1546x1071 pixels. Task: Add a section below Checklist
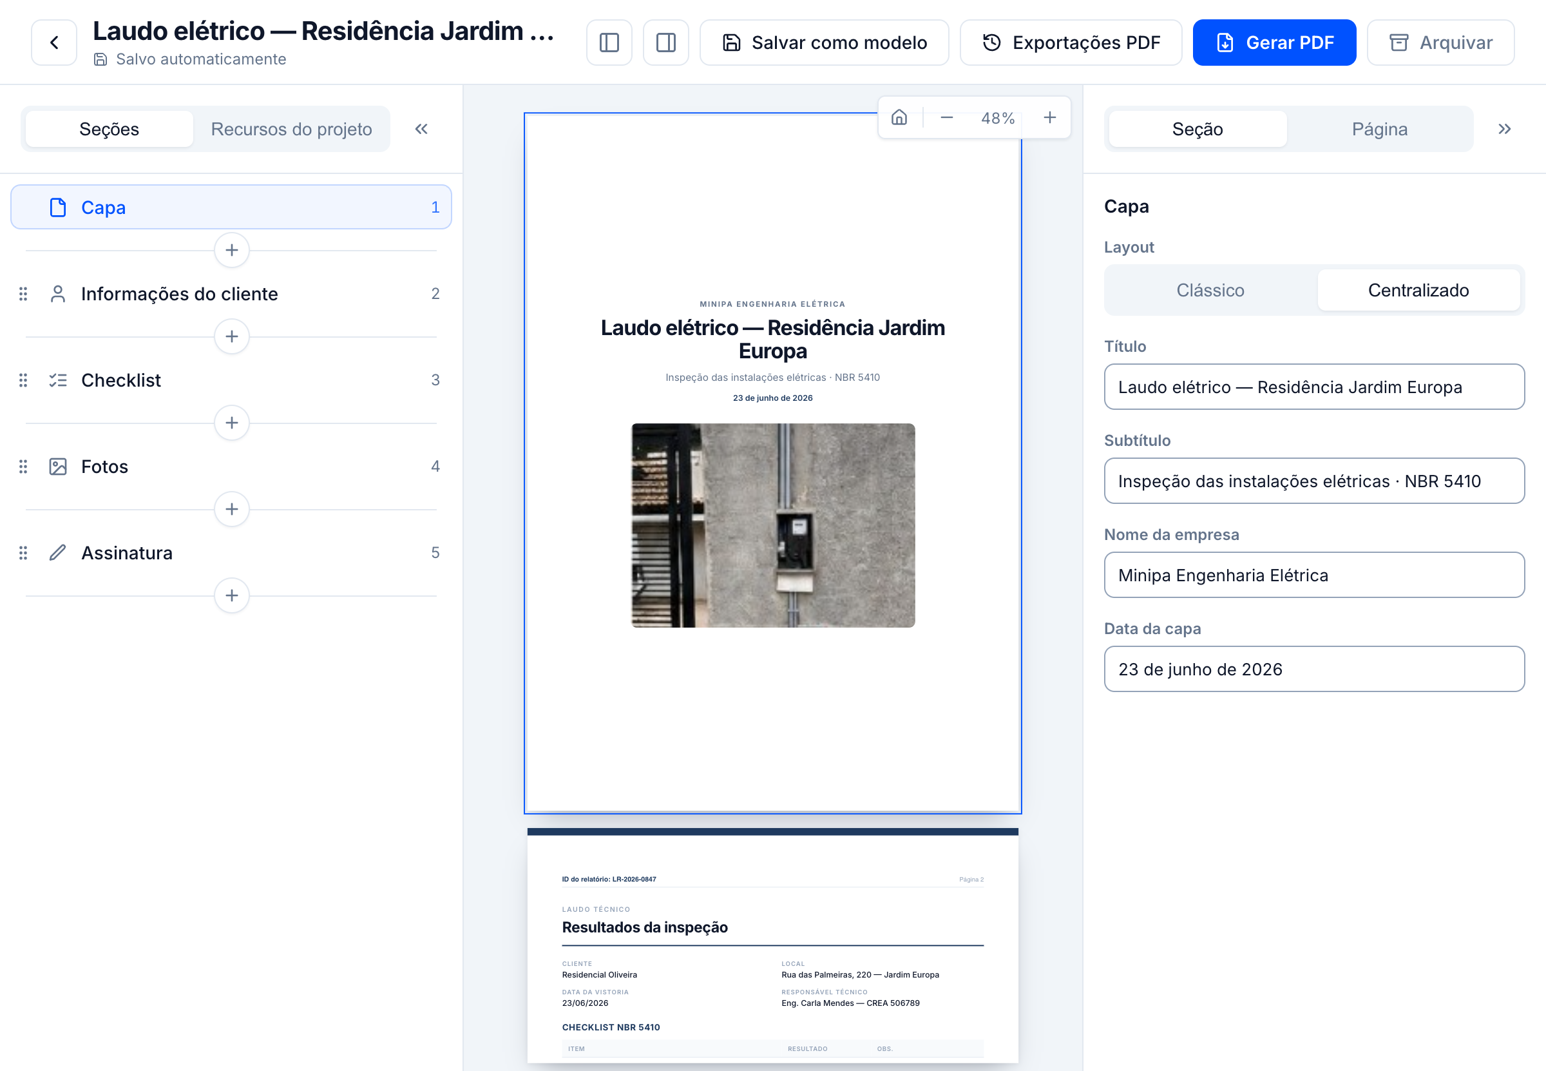tap(231, 423)
